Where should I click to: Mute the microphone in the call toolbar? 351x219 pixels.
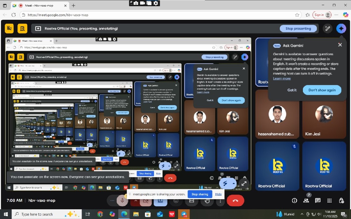point(123,201)
